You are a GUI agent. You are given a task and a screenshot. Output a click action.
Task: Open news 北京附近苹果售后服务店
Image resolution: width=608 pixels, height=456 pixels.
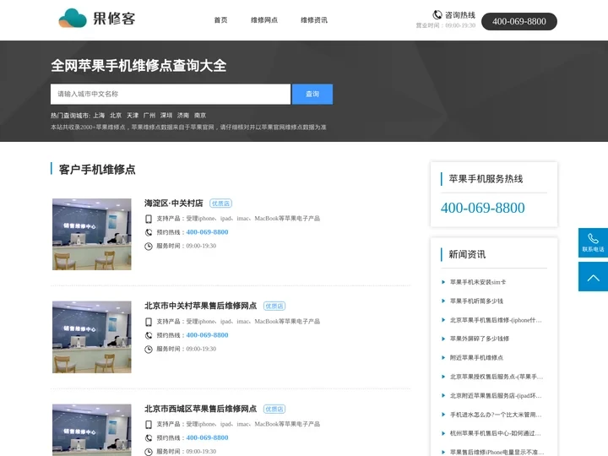pyautogui.click(x=496, y=395)
